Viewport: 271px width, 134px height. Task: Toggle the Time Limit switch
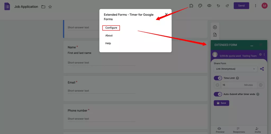[x=218, y=78]
